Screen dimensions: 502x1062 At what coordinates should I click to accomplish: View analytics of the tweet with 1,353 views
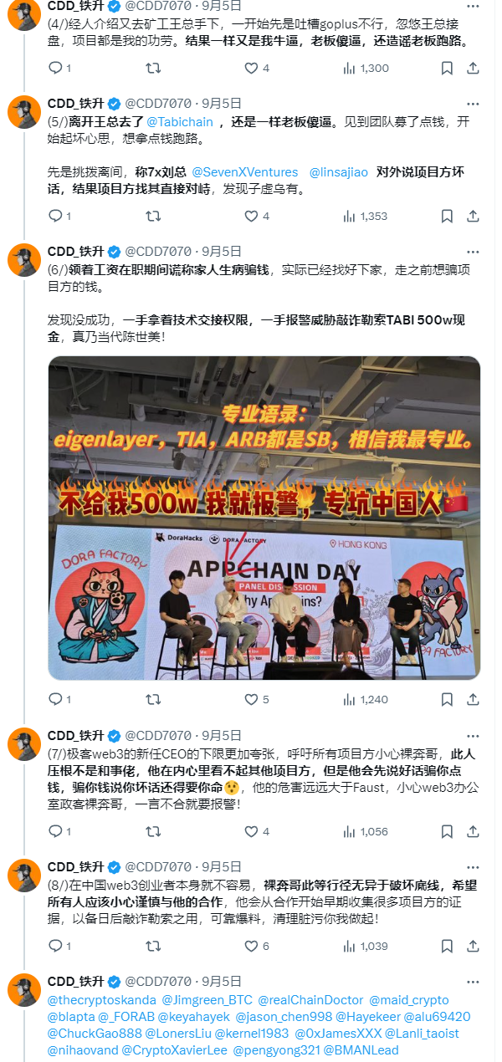click(x=366, y=216)
